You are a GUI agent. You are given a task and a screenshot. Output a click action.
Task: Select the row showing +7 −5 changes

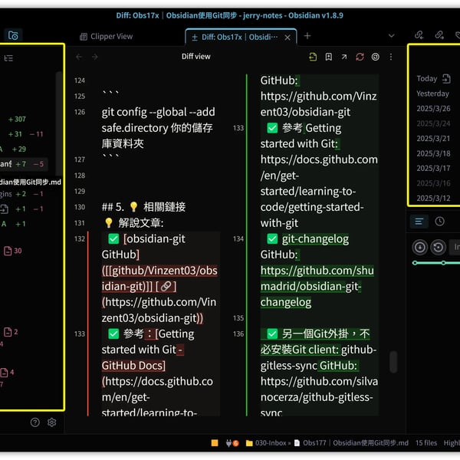tap(24, 164)
